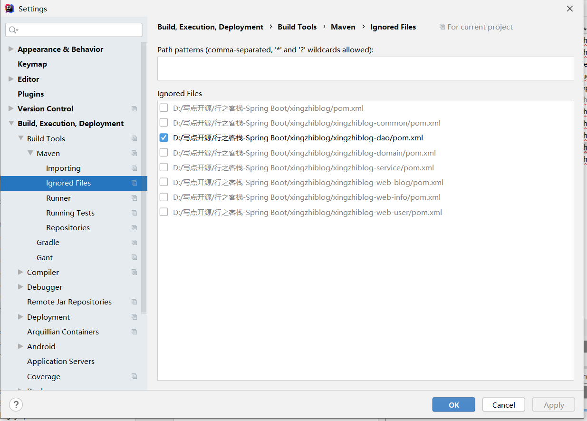Click Build, Execution, Deployment breadcrumb
Viewport: 587px width, 421px height.
click(x=211, y=27)
